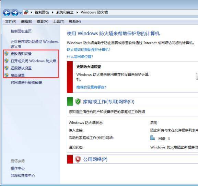Go to 控制面板主页 in sidebar
Screen dimensions: 198x186
[21, 31]
